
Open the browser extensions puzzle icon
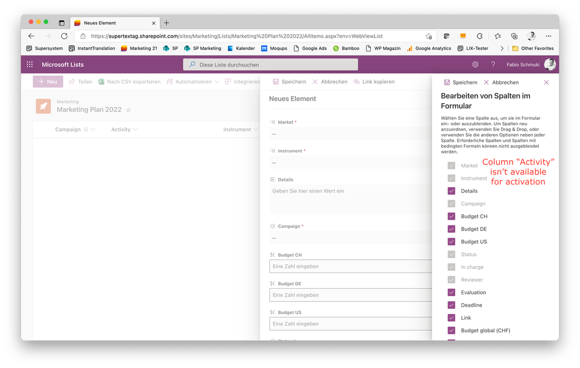(x=480, y=36)
